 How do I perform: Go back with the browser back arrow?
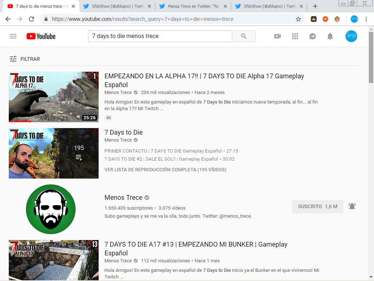8,19
